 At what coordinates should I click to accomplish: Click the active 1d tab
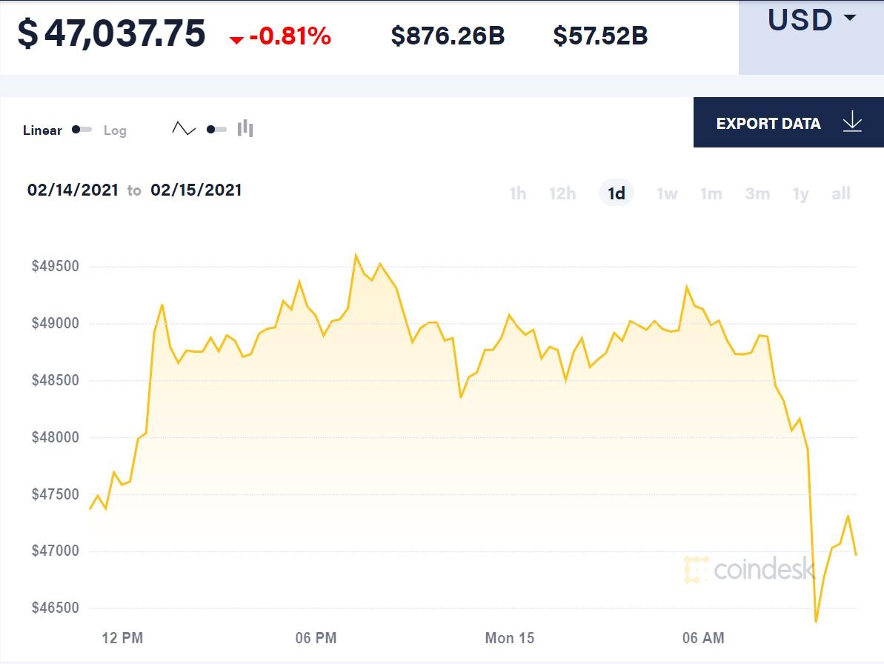[616, 192]
